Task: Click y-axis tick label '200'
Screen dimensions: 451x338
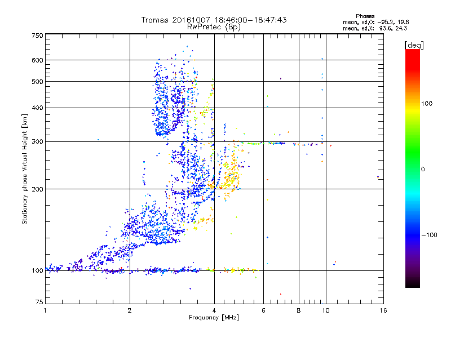Action: 38,189
